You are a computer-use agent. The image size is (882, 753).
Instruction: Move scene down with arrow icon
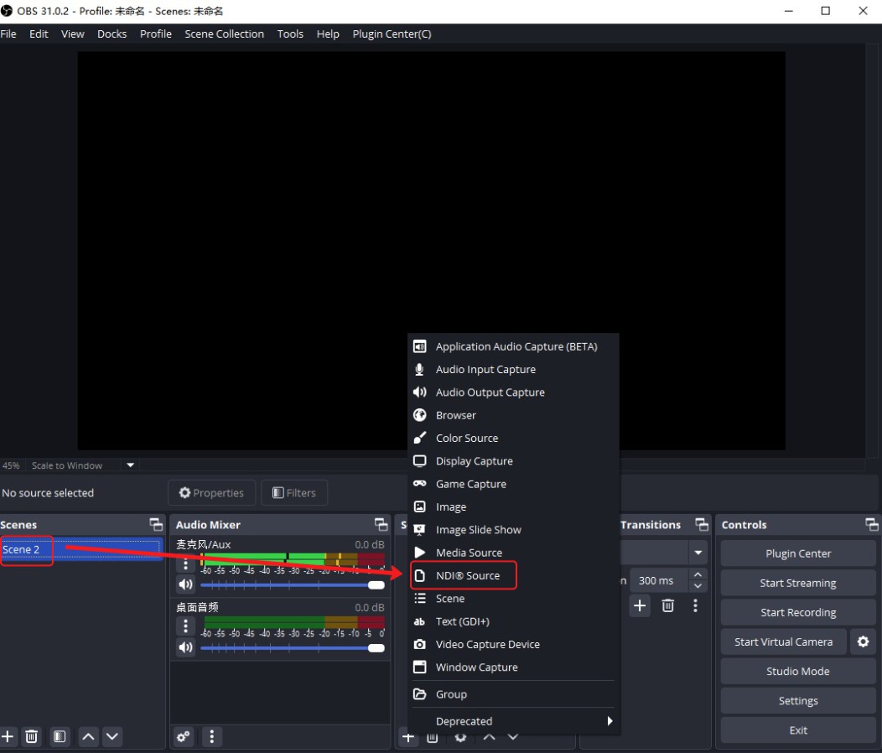[112, 736]
